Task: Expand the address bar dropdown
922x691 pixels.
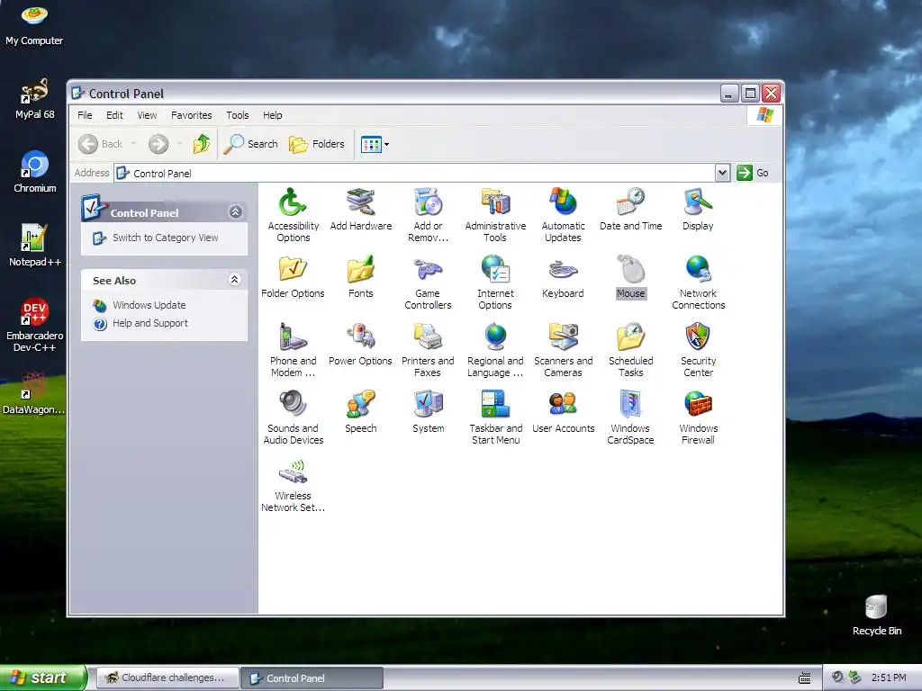Action: click(x=723, y=173)
